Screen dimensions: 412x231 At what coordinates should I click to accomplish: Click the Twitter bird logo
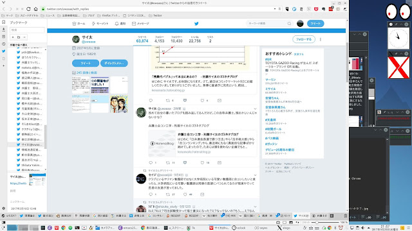tap(196, 24)
